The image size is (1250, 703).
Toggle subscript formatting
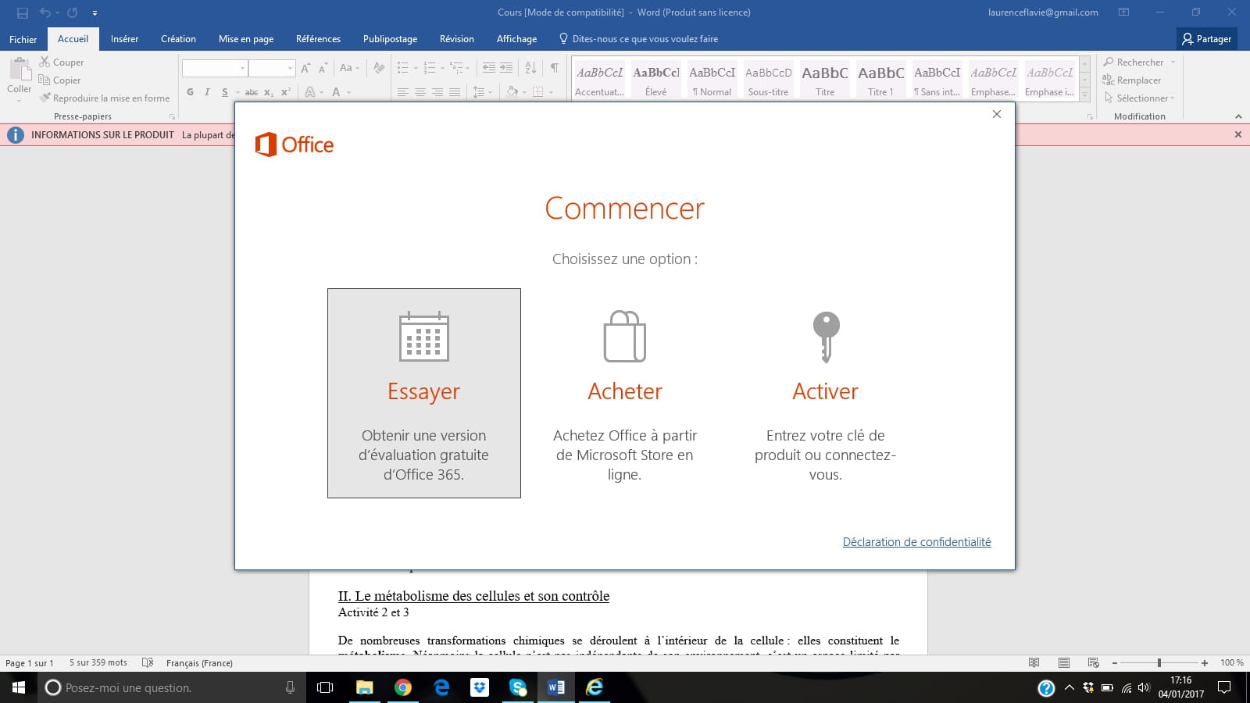tap(268, 92)
